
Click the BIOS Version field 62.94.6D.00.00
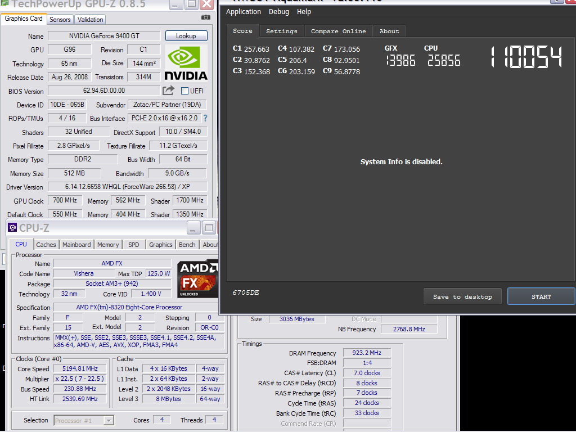104,91
